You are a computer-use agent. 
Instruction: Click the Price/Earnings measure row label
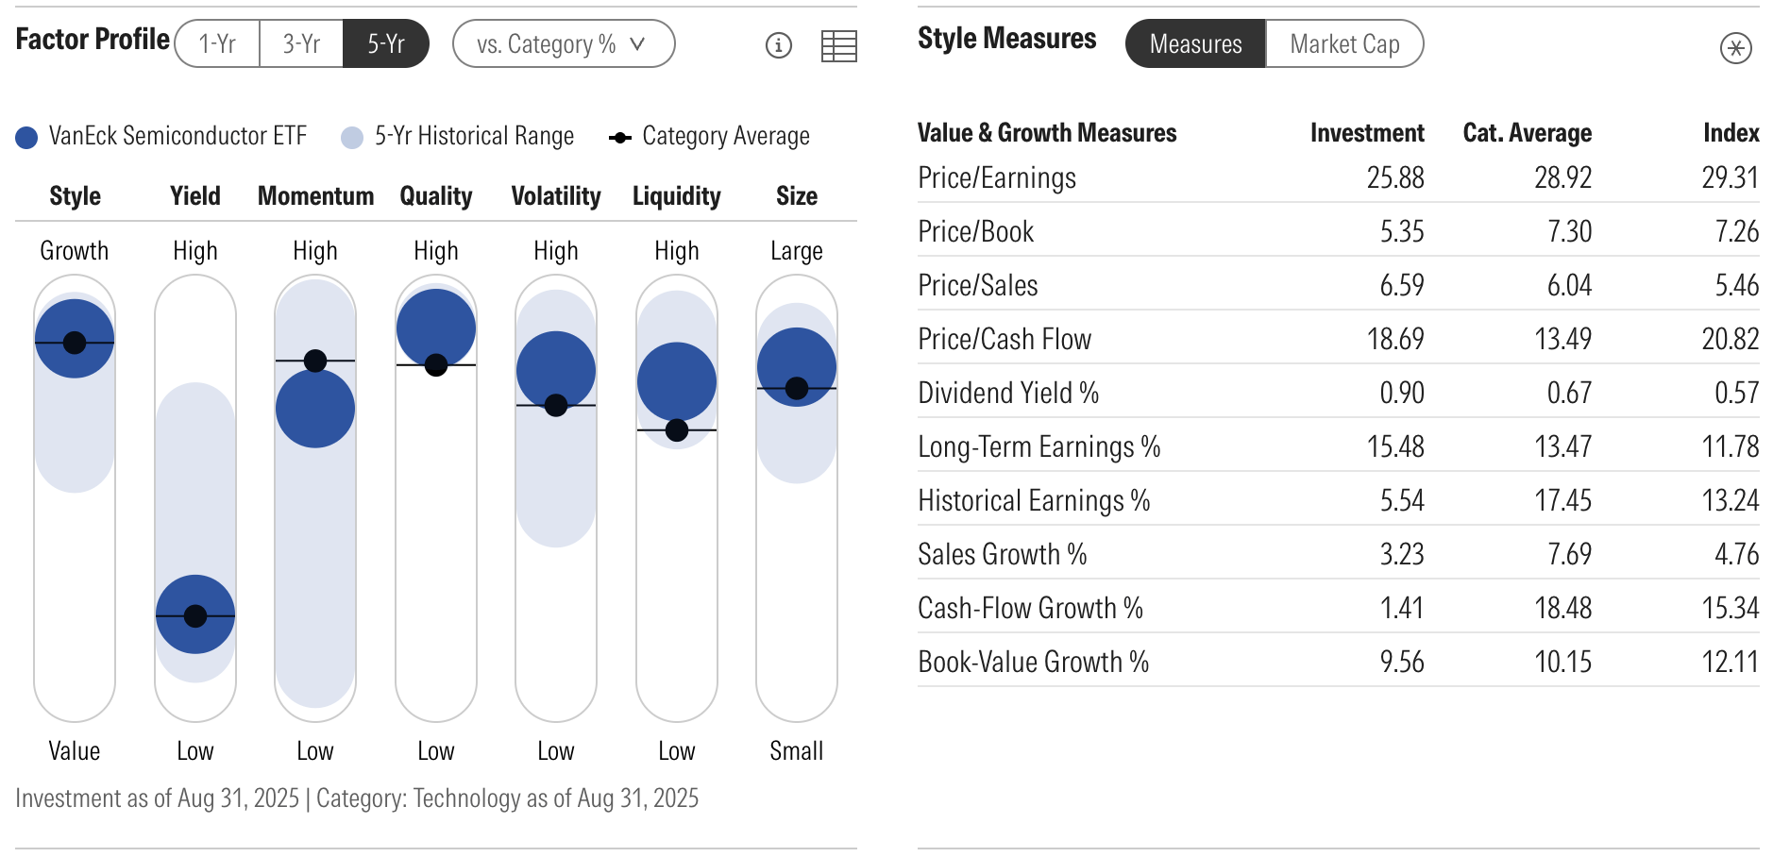(x=997, y=177)
